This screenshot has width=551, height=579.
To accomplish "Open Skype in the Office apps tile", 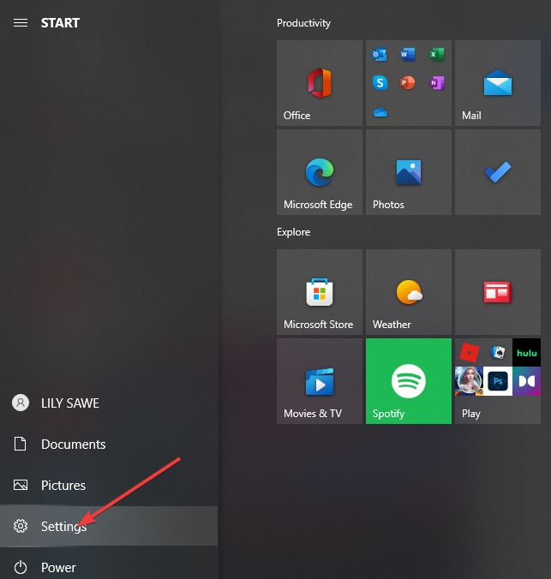I will pos(380,83).
